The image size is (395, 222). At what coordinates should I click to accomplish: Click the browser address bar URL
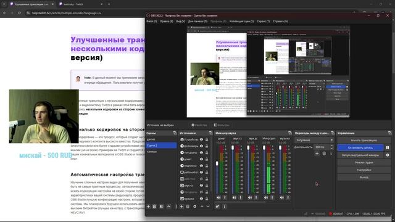[67, 13]
